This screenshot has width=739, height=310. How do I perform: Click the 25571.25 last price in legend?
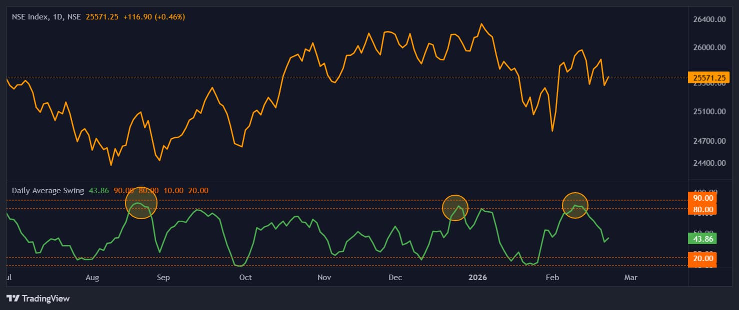(x=102, y=17)
